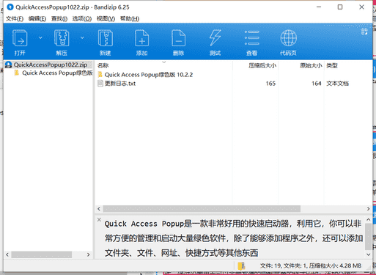This screenshot has width=376, height=275.
Task: Close the Bandizip window
Action: (x=361, y=7)
